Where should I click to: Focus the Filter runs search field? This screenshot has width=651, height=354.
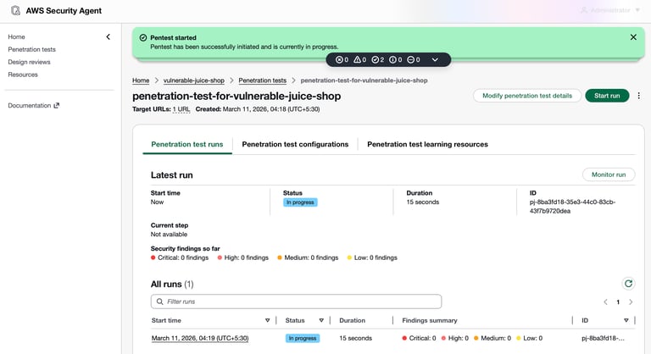[x=296, y=301]
